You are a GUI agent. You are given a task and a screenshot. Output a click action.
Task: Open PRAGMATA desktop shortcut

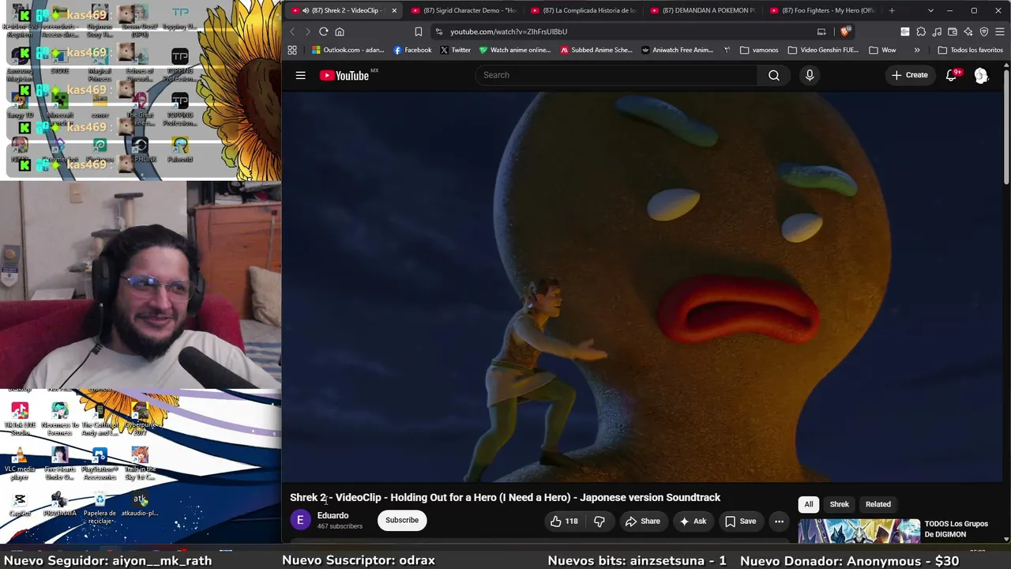[59, 504]
